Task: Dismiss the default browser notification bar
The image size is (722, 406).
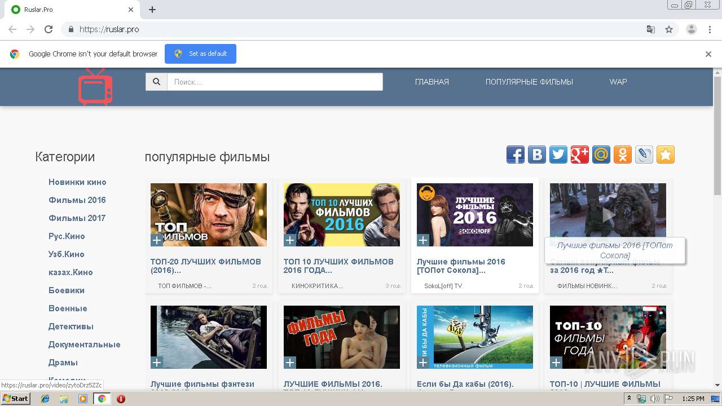Action: [x=708, y=54]
